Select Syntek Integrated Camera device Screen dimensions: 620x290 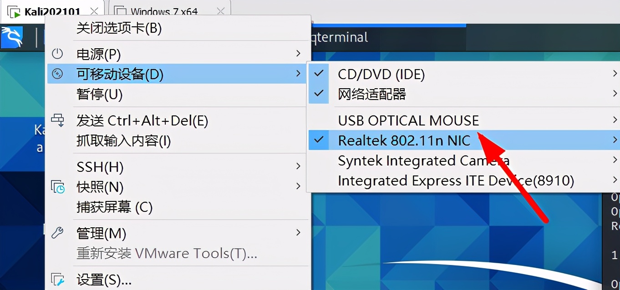tap(423, 160)
